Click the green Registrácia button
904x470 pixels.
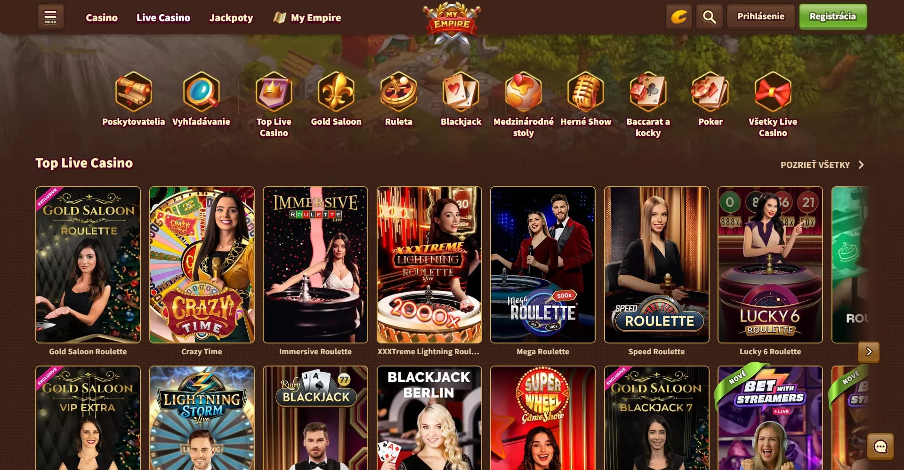click(832, 16)
